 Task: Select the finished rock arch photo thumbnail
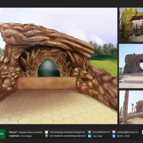(x=131, y=66)
